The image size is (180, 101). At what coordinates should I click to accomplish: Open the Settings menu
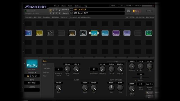pyautogui.click(x=78, y=6)
